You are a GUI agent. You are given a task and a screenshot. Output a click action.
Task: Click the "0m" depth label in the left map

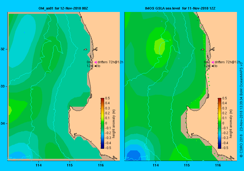89,62
